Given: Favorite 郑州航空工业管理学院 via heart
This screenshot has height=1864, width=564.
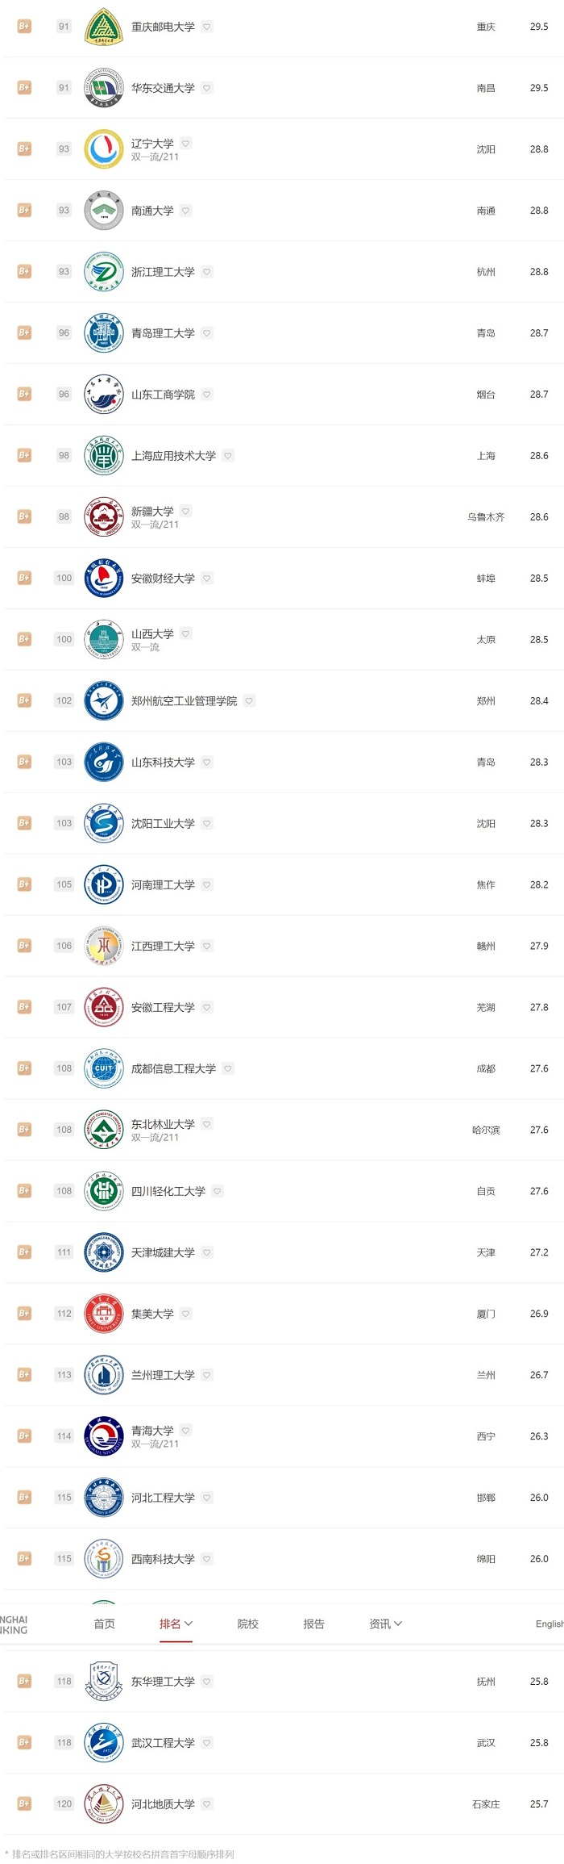Looking at the screenshot, I should click(249, 701).
